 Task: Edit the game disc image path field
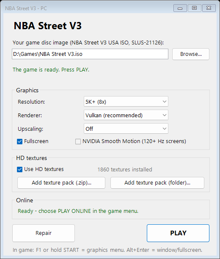(x=90, y=54)
